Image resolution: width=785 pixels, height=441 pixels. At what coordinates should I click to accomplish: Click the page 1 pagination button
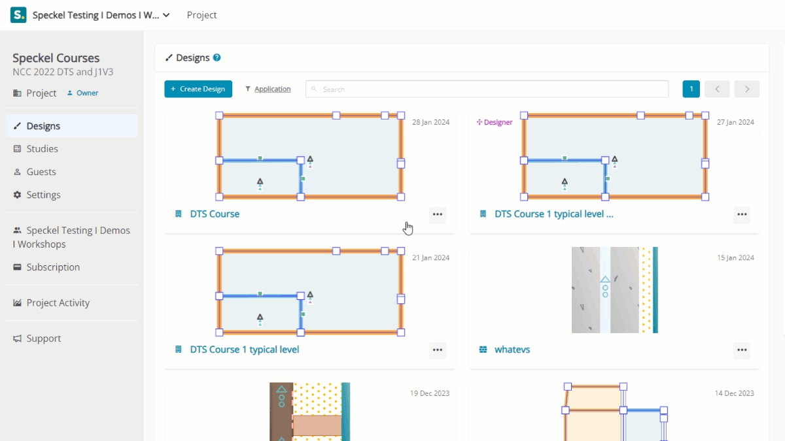pyautogui.click(x=691, y=89)
